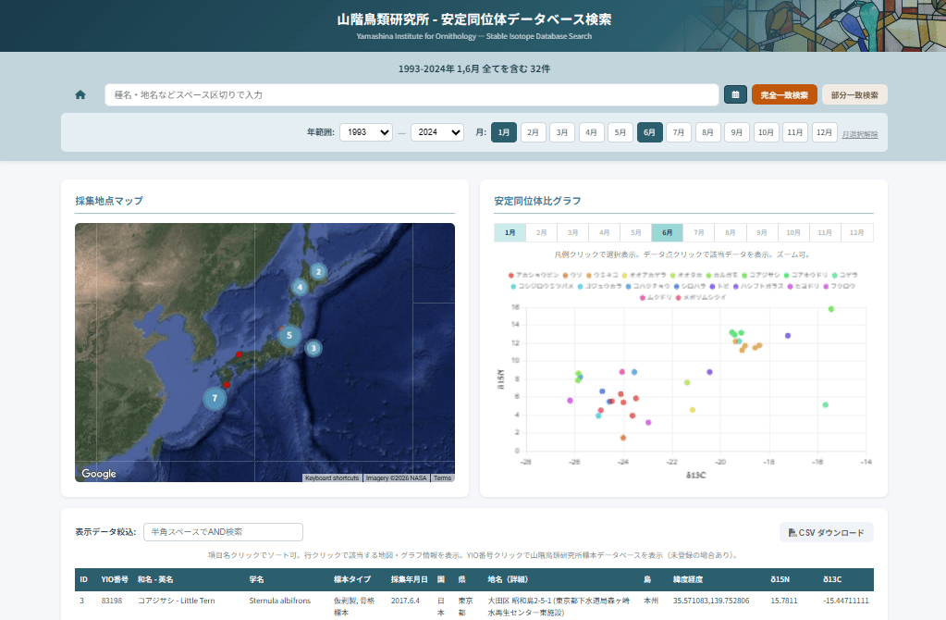Image resolution: width=946 pixels, height=620 pixels.
Task: Select the 9月 tab in the isotope graph
Action: pos(761,232)
